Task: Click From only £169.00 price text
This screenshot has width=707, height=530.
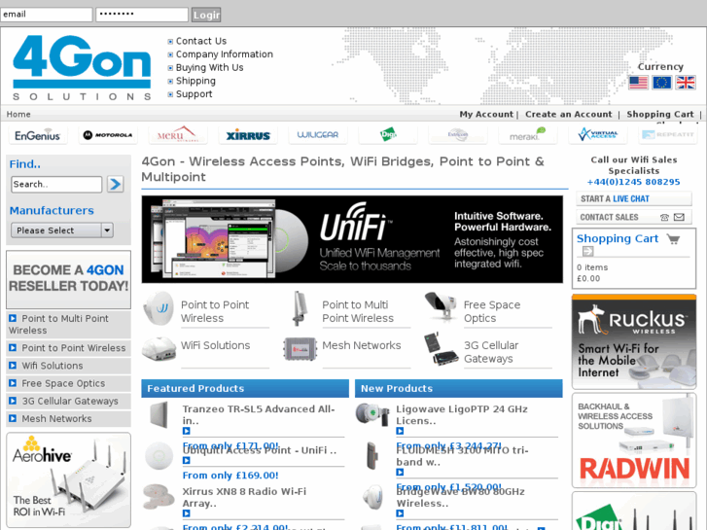Action: [230, 476]
